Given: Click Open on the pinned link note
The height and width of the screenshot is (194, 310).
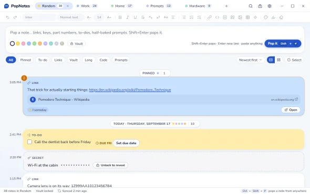Looking at the screenshot, I should click(291, 110).
